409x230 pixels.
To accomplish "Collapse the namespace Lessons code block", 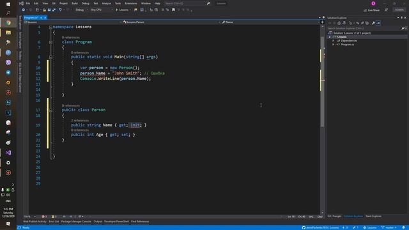I will 51,27.
